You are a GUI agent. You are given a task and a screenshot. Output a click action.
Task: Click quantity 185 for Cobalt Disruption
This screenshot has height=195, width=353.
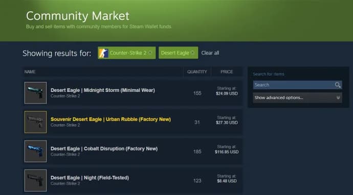click(197, 152)
